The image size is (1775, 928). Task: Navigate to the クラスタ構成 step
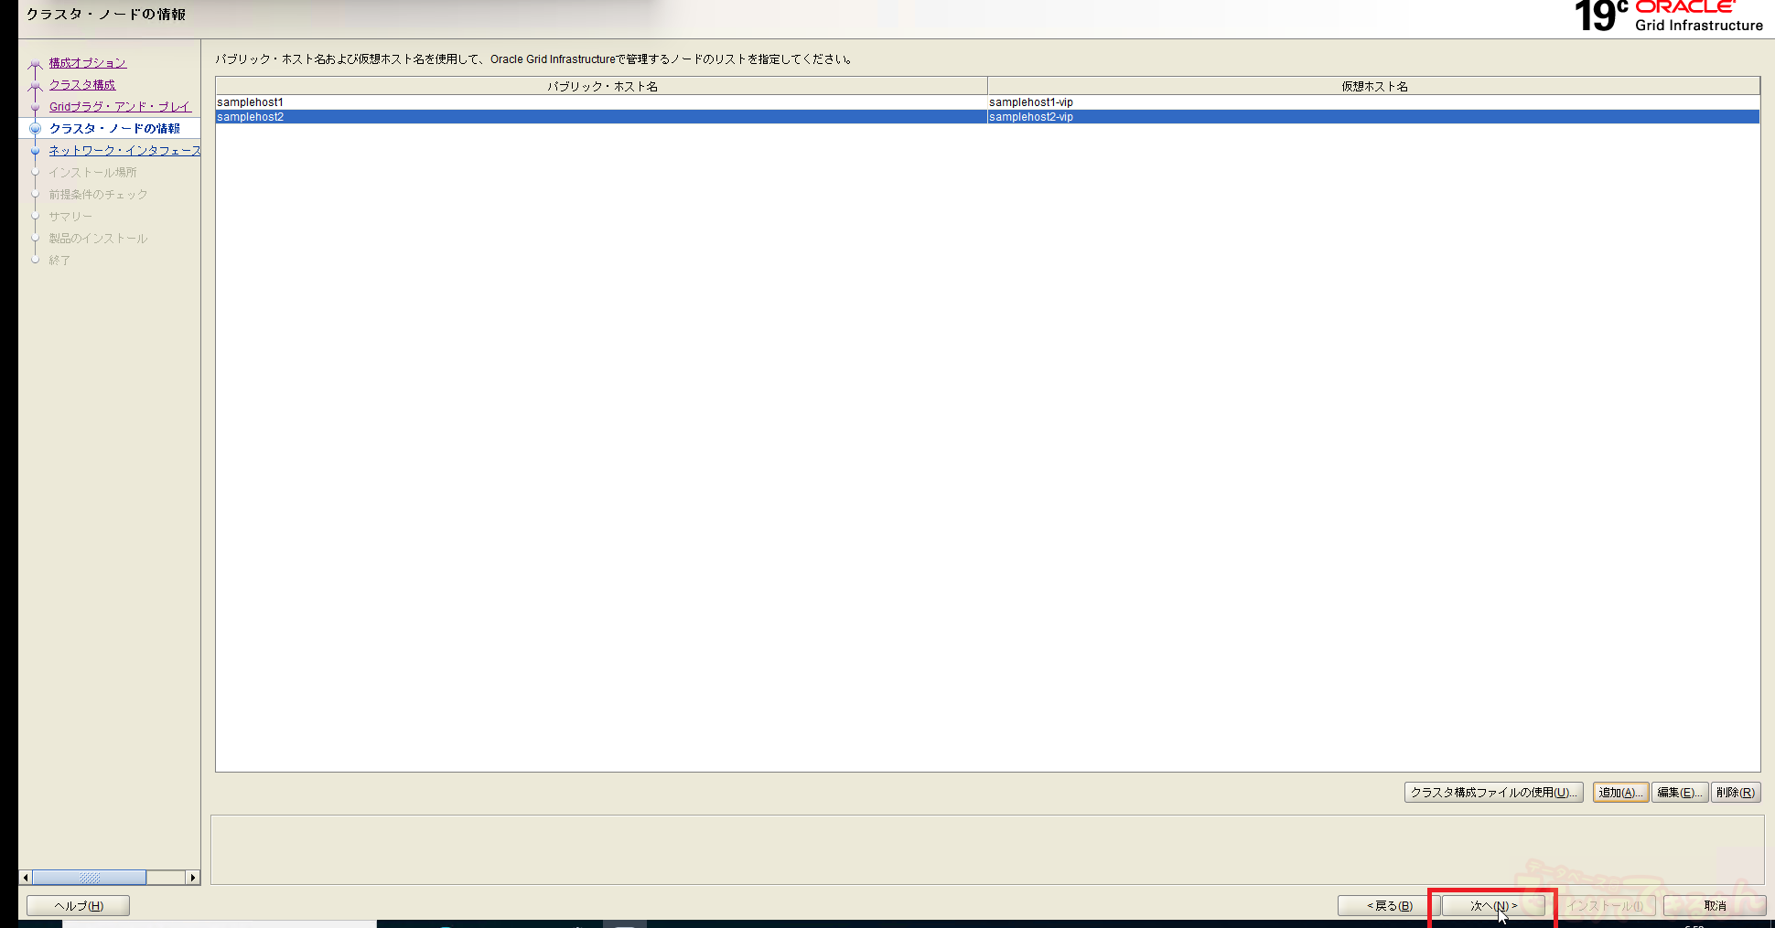click(x=82, y=85)
